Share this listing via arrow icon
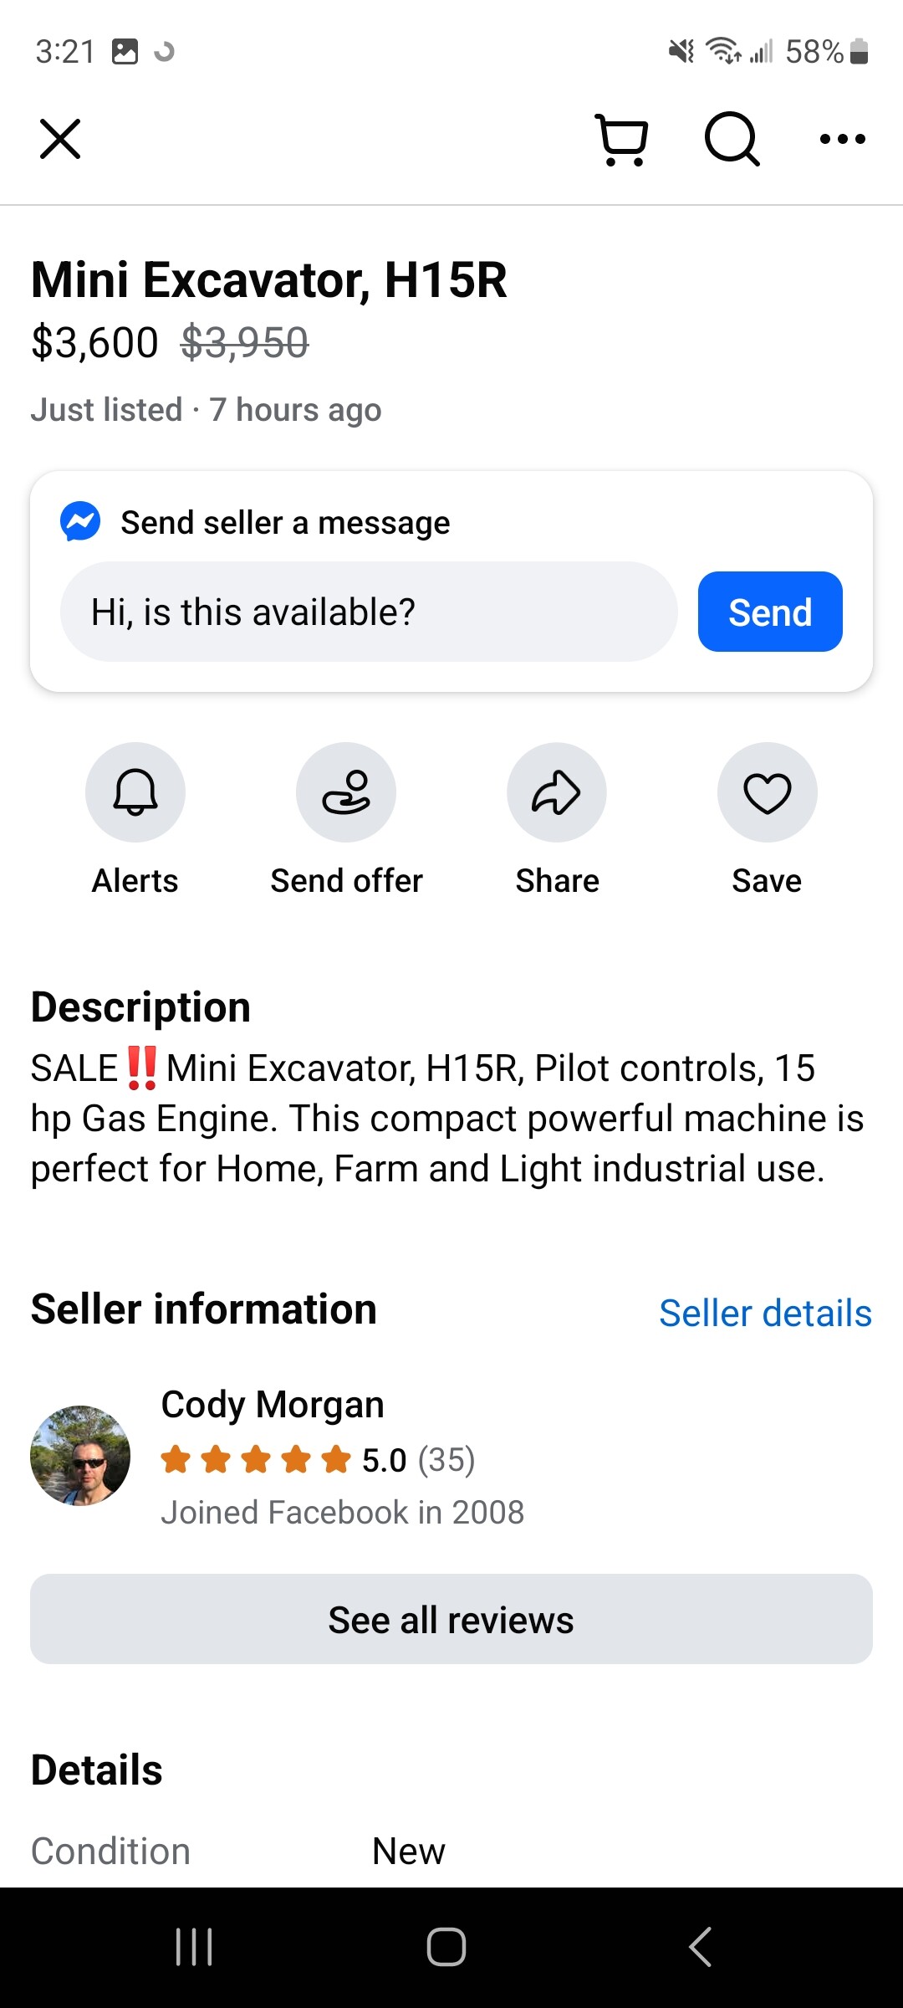 click(557, 791)
